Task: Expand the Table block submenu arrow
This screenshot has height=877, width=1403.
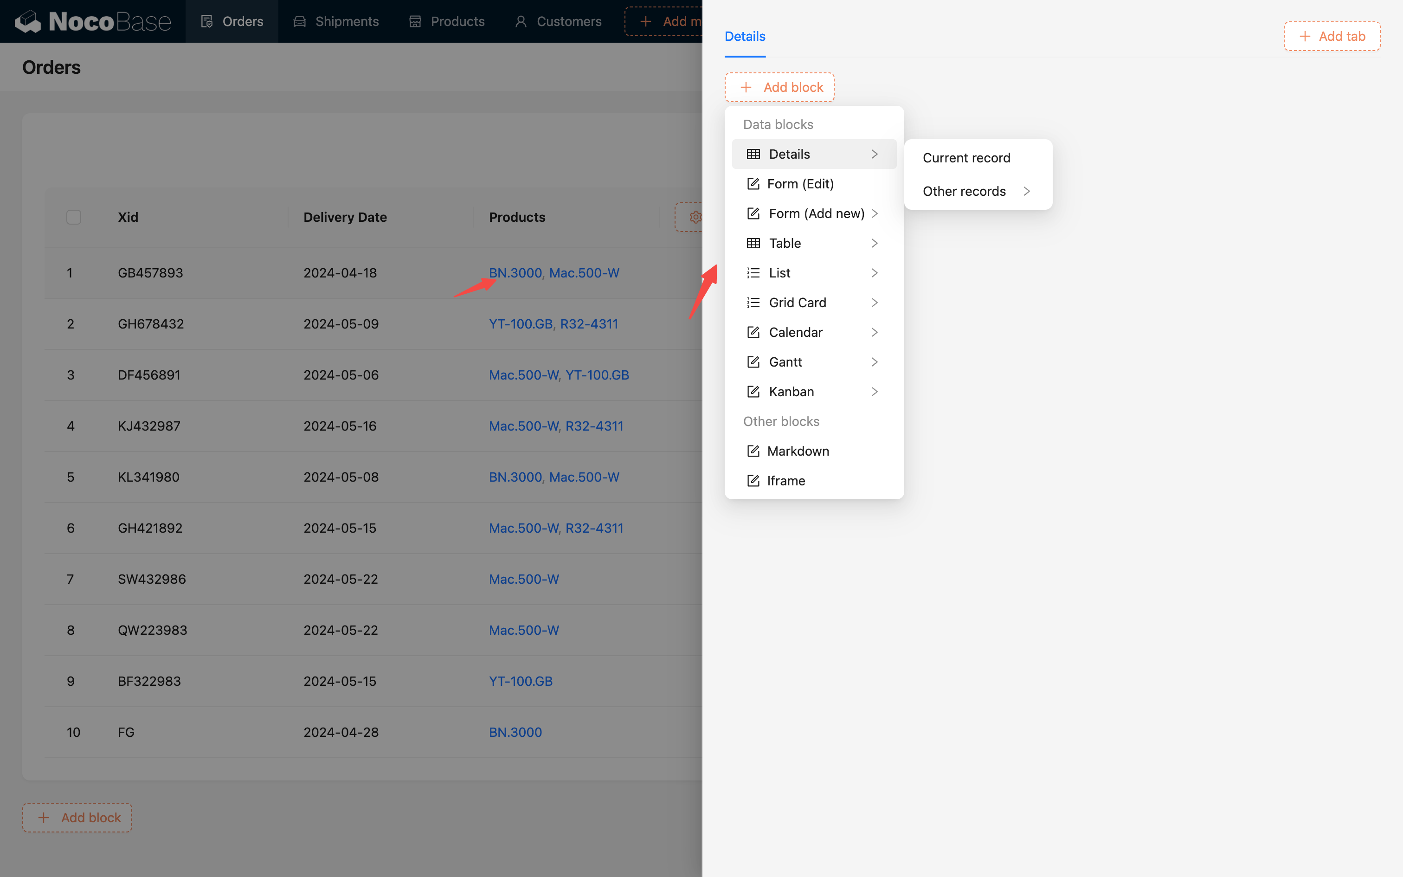Action: point(874,243)
